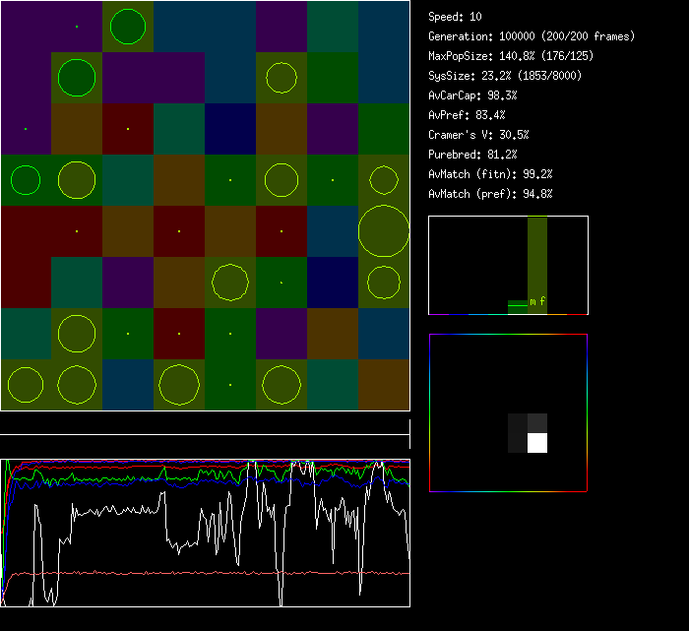Click the AvMatch (fitn) statistic

[490, 174]
